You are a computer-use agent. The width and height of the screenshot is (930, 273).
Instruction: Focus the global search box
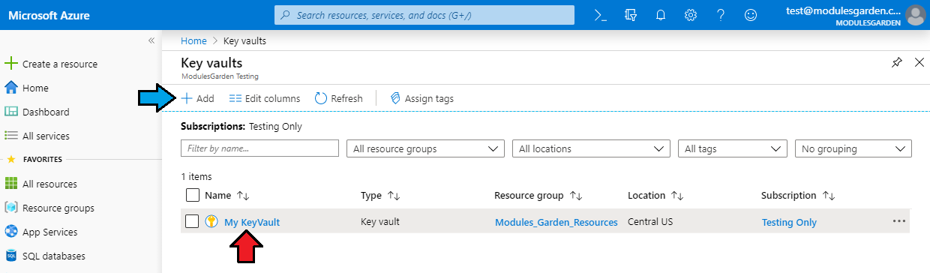[424, 15]
